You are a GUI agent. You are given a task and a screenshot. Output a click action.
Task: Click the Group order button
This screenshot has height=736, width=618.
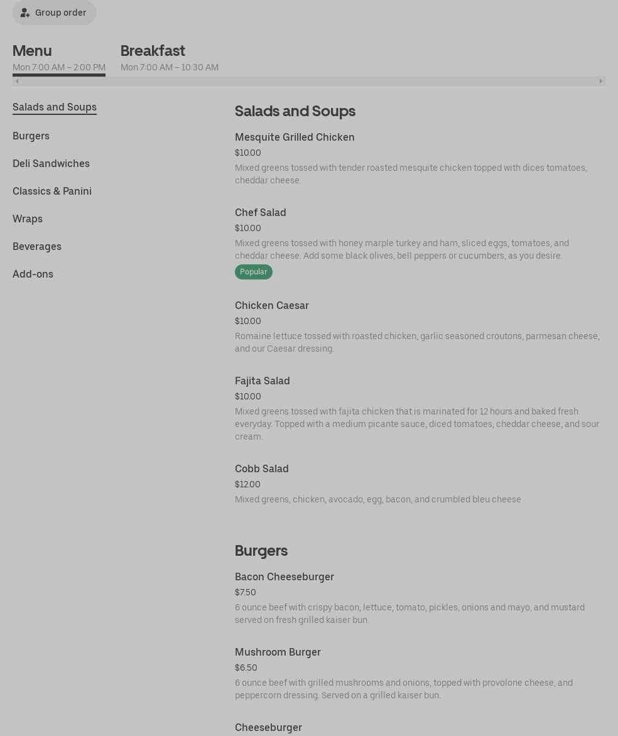(55, 13)
